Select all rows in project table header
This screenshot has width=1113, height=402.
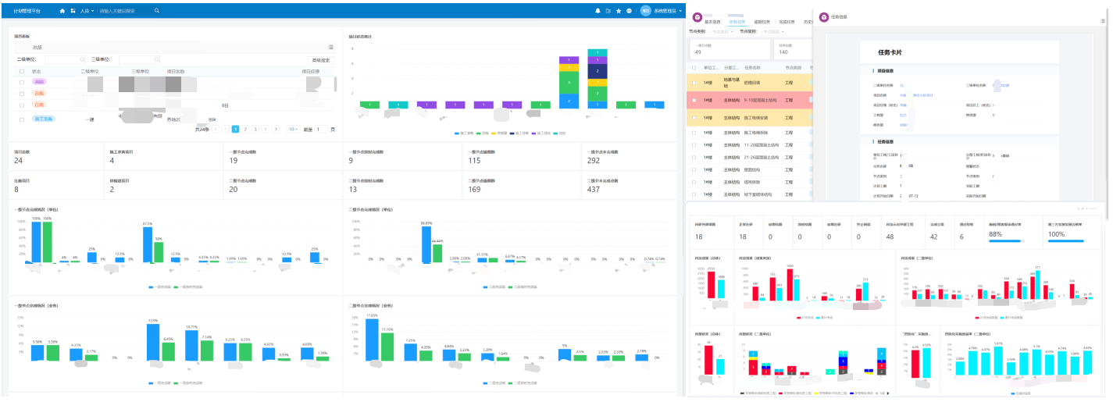[x=22, y=71]
